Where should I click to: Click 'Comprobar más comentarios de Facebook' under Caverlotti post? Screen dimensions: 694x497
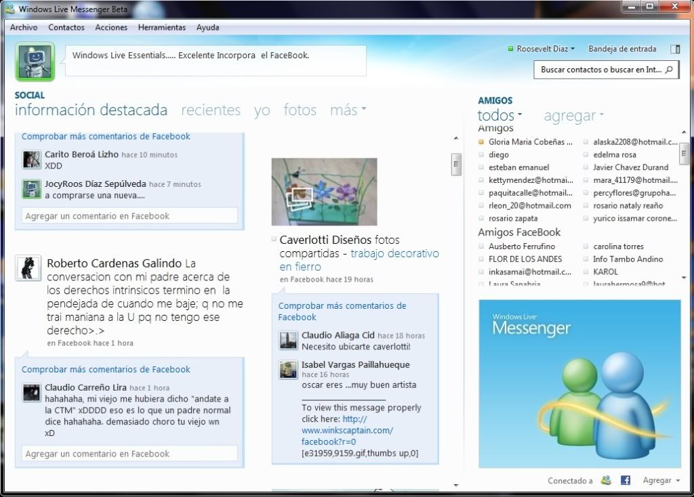pyautogui.click(x=342, y=311)
